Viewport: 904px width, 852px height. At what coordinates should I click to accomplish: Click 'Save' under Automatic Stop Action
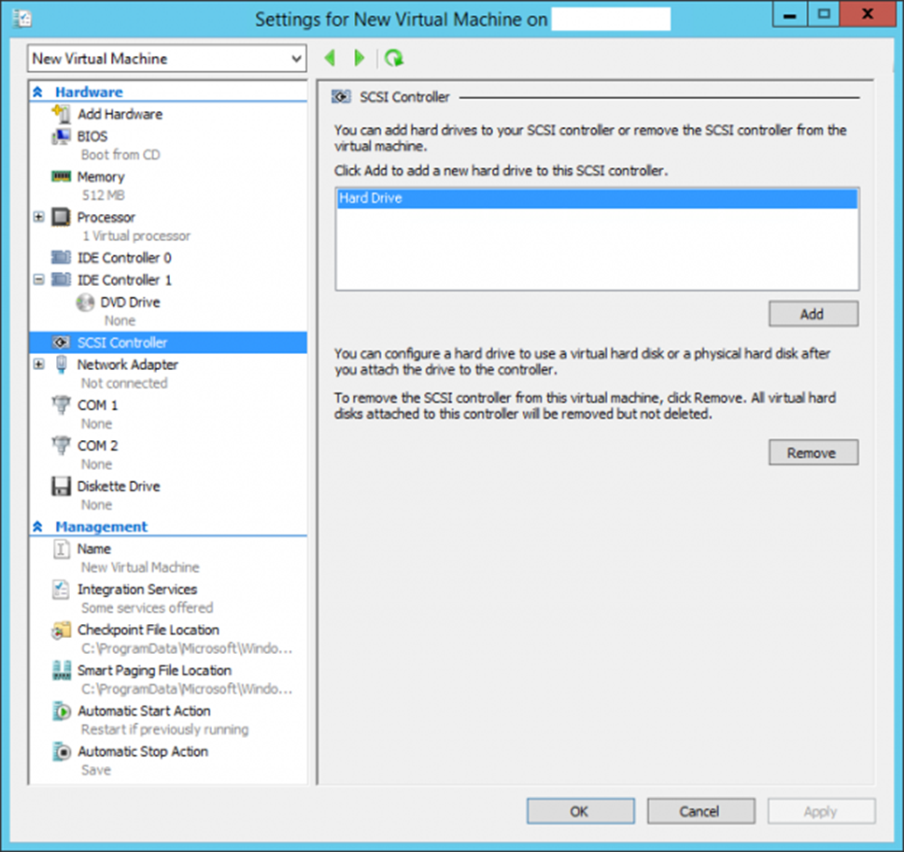(x=96, y=770)
